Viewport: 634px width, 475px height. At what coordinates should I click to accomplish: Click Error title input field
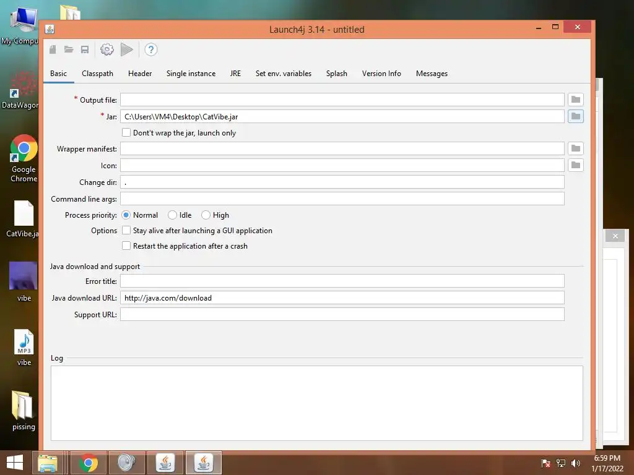342,281
